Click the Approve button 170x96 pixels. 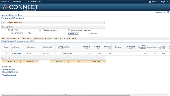coord(59,62)
